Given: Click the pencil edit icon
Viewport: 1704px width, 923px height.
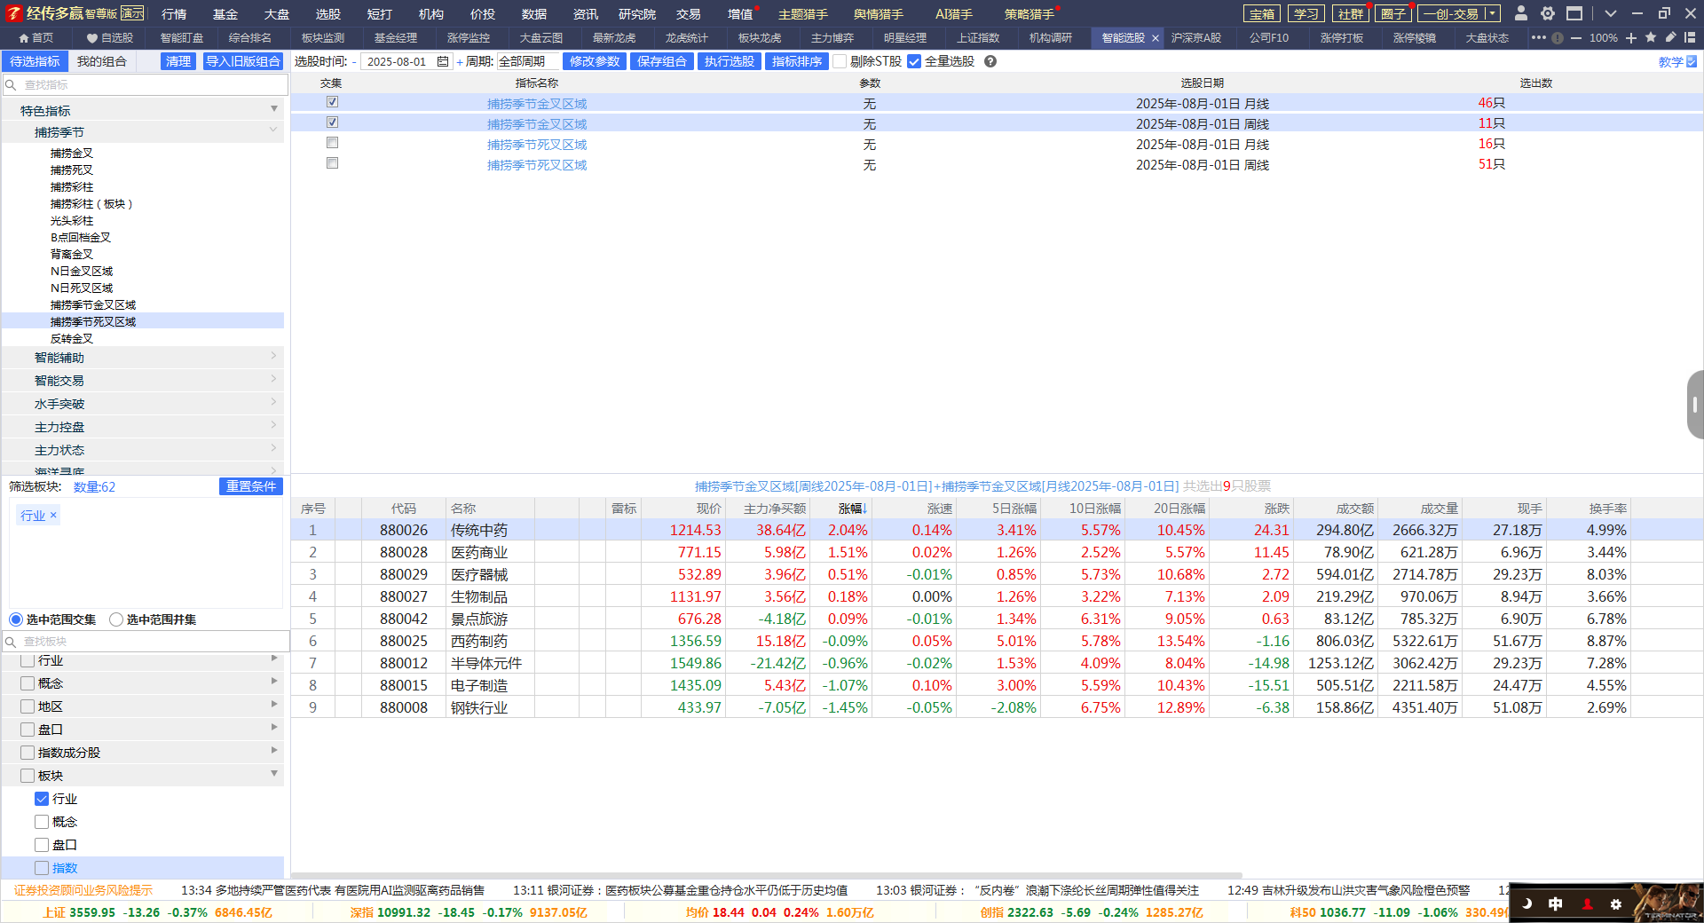Looking at the screenshot, I should coord(1670,37).
